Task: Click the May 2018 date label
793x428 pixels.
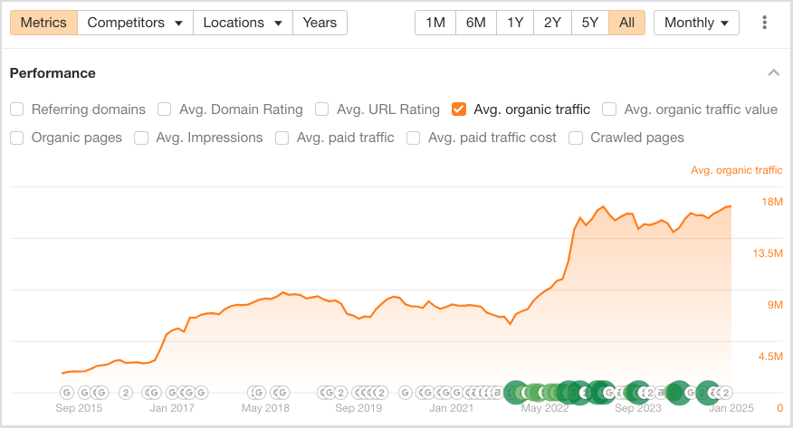Action: pyautogui.click(x=265, y=408)
